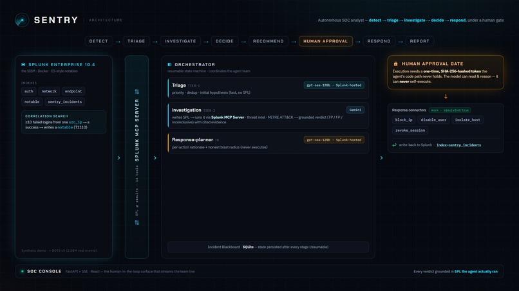
Task: Click 'detect' in the top tagline
Action: (375, 20)
